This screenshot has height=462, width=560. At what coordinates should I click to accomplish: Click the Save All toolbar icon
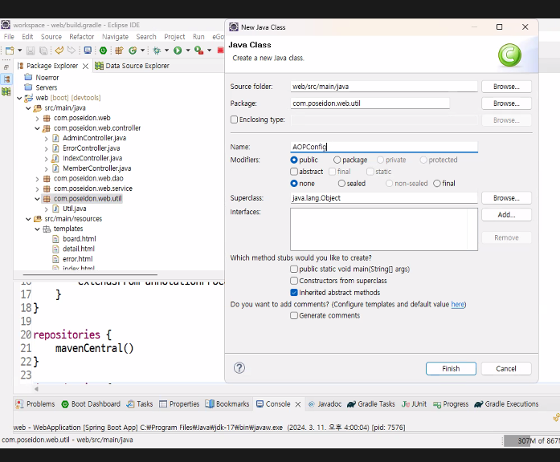[x=43, y=51]
